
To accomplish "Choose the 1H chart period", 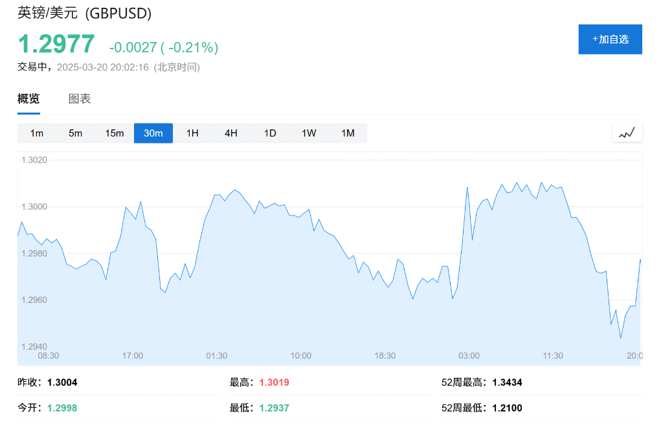I will (192, 133).
